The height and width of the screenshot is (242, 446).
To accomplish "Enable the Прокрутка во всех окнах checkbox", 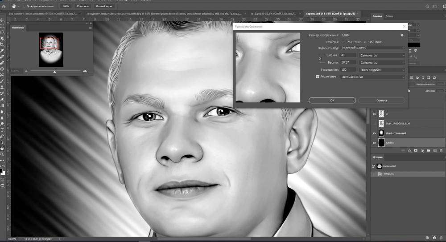I will pyautogui.click(x=24, y=7).
